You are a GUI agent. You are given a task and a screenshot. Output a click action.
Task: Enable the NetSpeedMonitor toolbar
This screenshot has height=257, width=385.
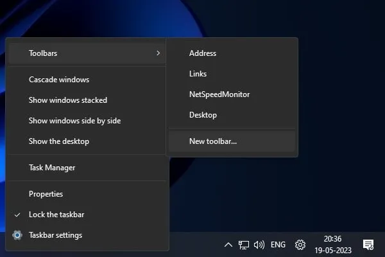tap(232, 94)
